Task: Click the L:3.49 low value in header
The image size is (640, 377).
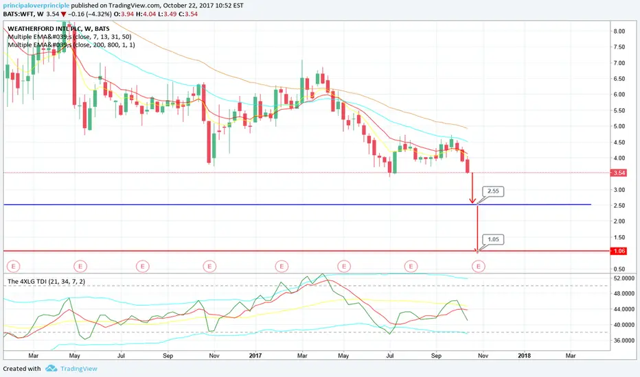Action: [168, 14]
